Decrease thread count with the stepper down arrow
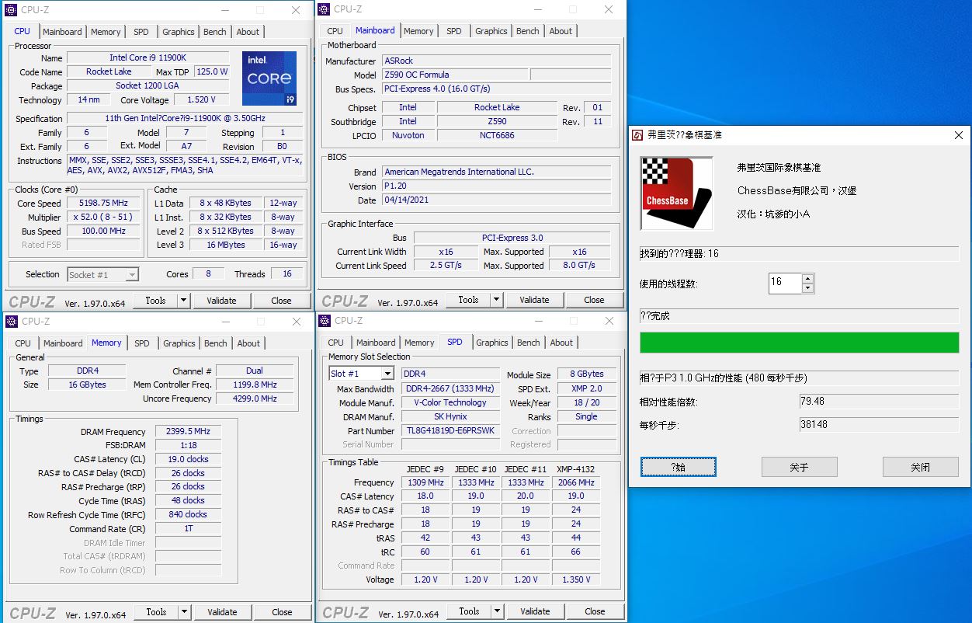The width and height of the screenshot is (972, 623). [x=807, y=288]
